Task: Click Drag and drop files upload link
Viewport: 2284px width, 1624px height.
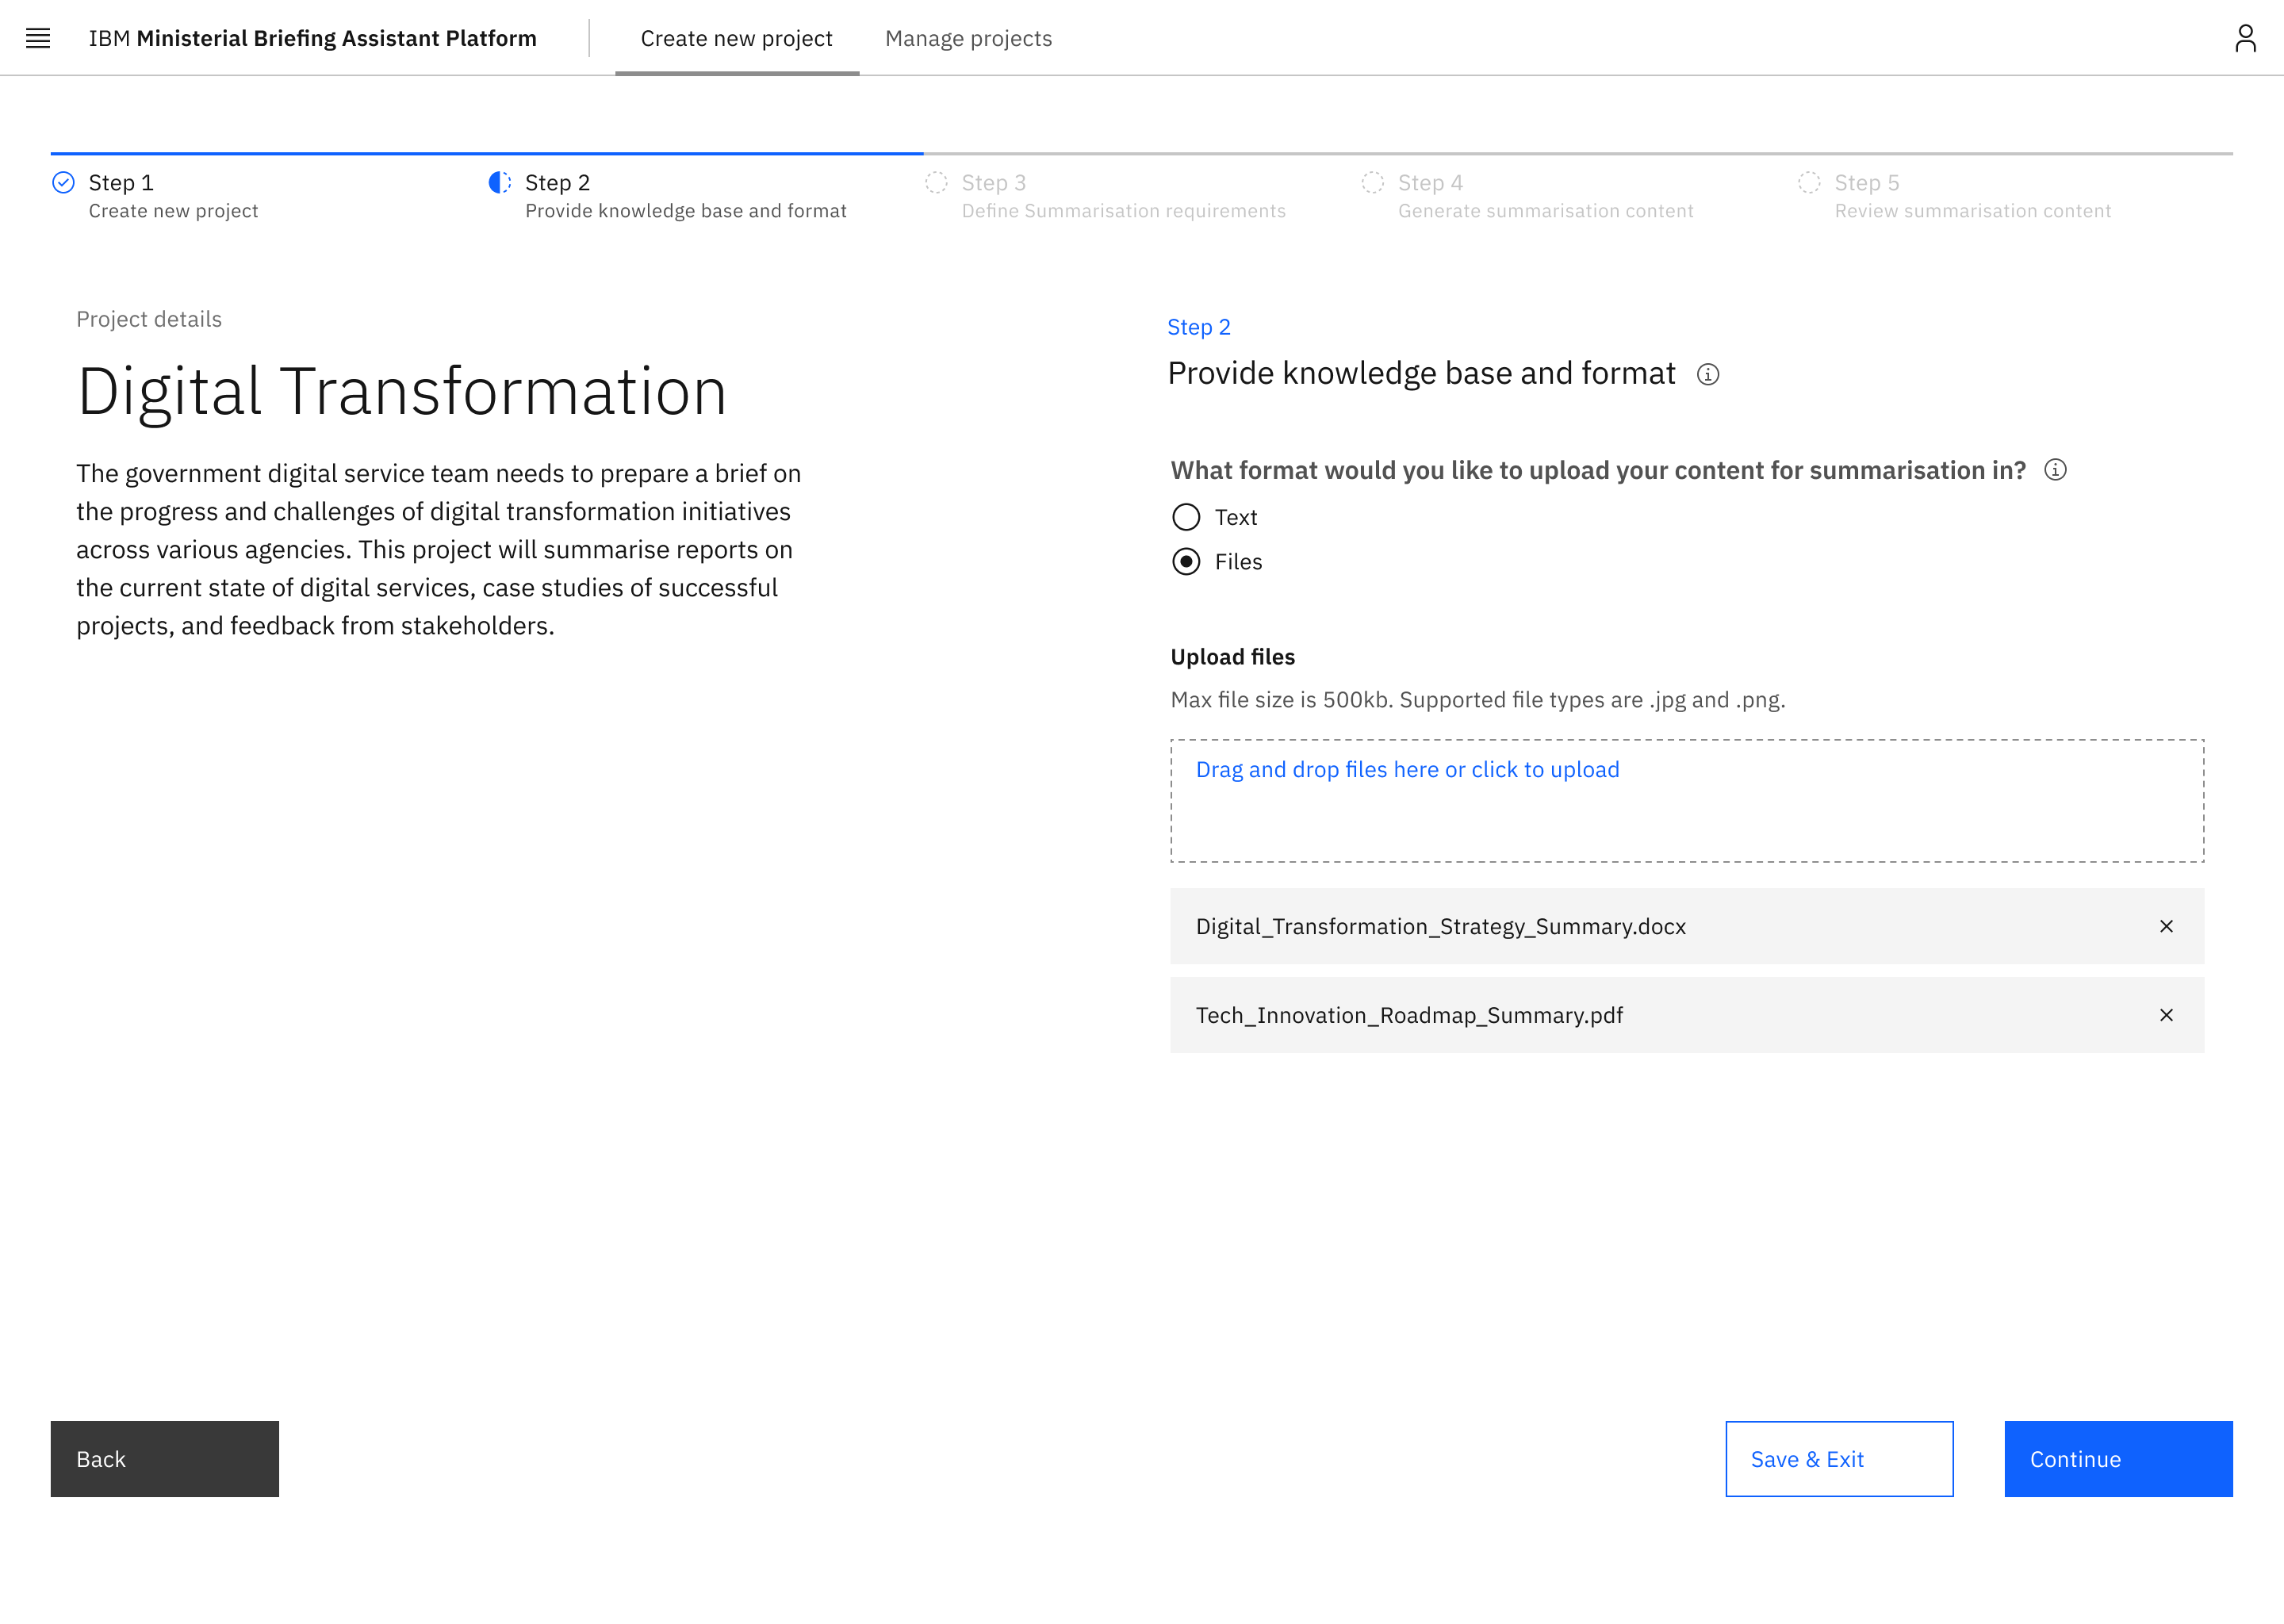Action: 1407,769
